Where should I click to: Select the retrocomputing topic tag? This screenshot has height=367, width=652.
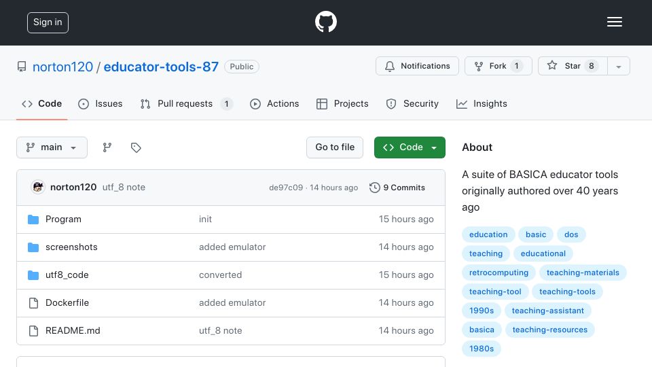(499, 273)
